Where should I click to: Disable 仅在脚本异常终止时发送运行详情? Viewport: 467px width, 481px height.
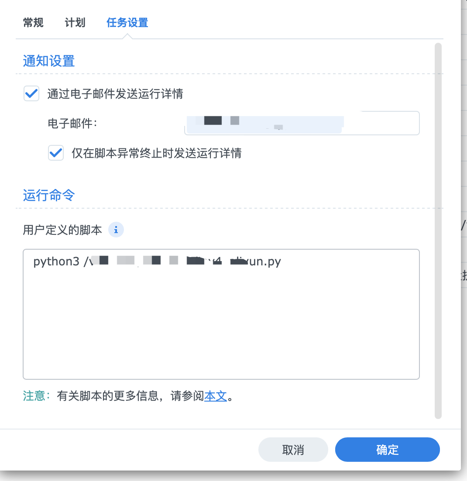click(x=56, y=153)
